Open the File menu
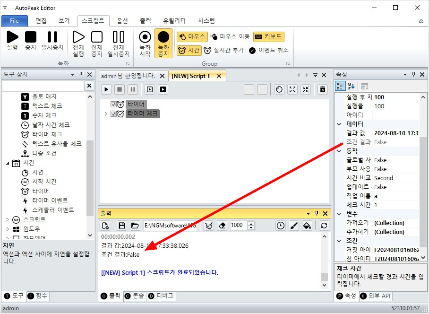This screenshot has height=314, width=429. pos(15,21)
